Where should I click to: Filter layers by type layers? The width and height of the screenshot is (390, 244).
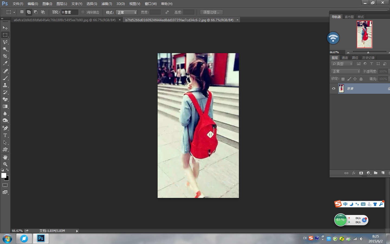(x=372, y=64)
